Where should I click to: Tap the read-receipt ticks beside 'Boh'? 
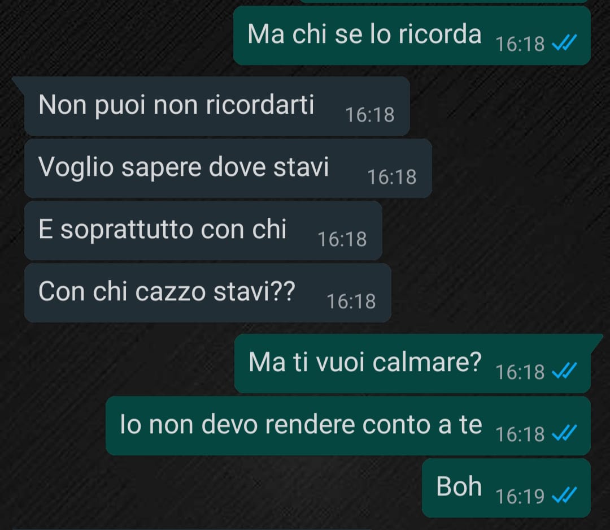pyautogui.click(x=564, y=495)
